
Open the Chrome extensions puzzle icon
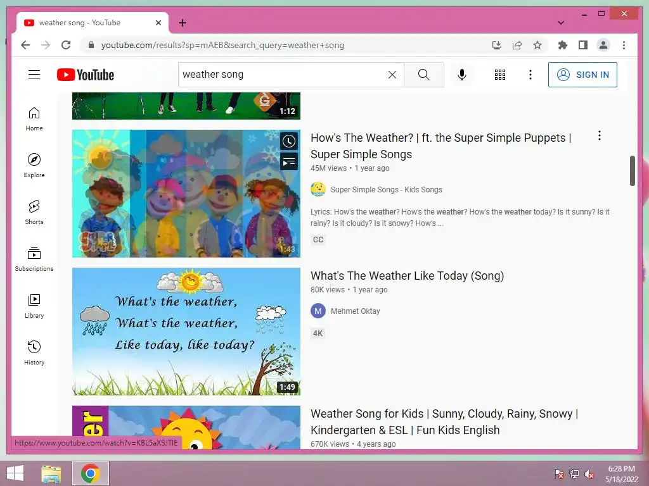click(563, 45)
